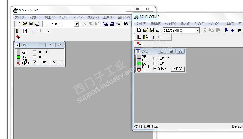Click Reset Timers T=0 in S7-PLCSIM1
243x139 pixels.
[47, 31]
